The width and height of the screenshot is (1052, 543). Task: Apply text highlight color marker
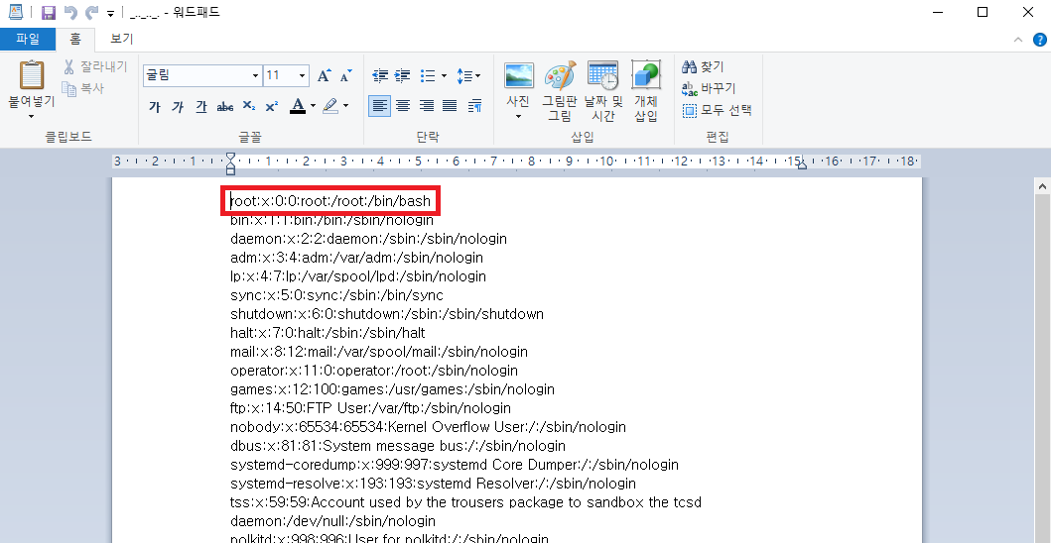click(x=330, y=106)
